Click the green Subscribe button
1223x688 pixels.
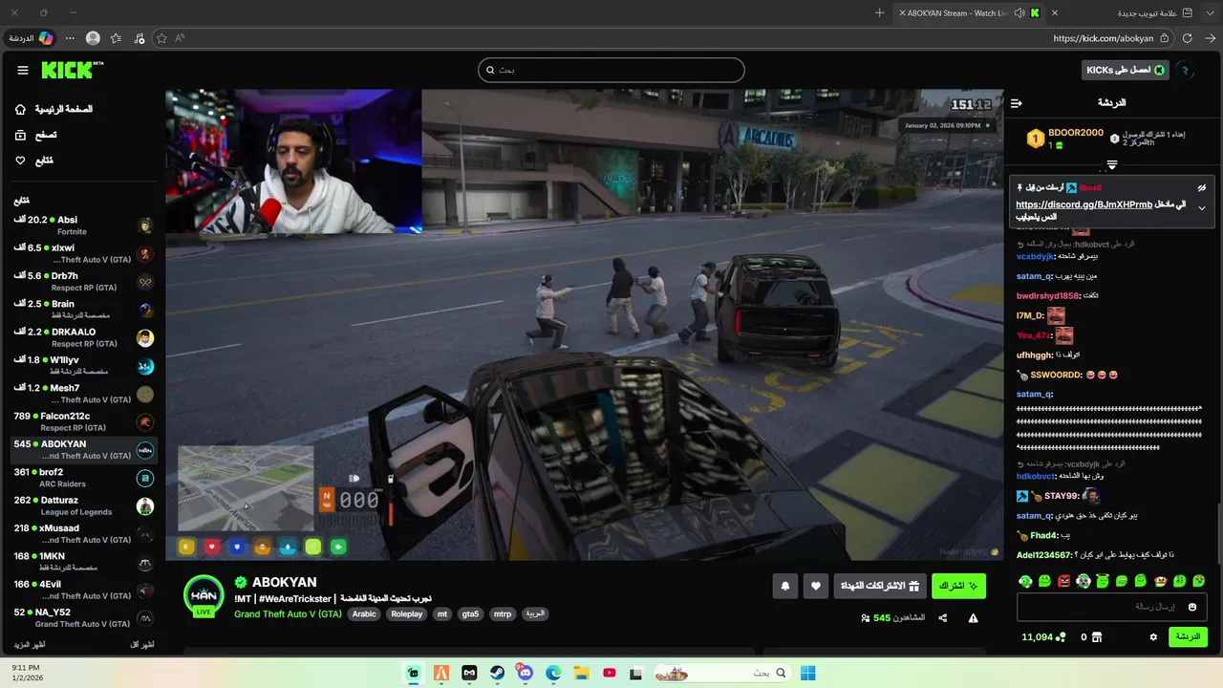tap(958, 586)
